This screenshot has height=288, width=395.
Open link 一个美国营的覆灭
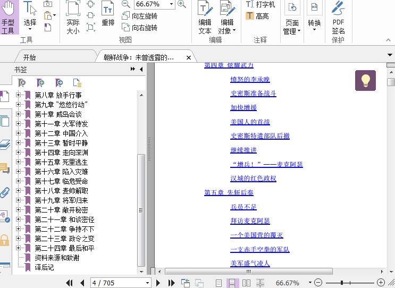click(x=257, y=235)
